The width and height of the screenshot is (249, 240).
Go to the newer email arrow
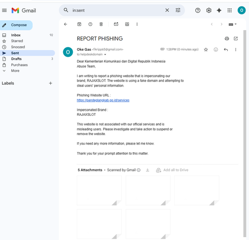212,24
